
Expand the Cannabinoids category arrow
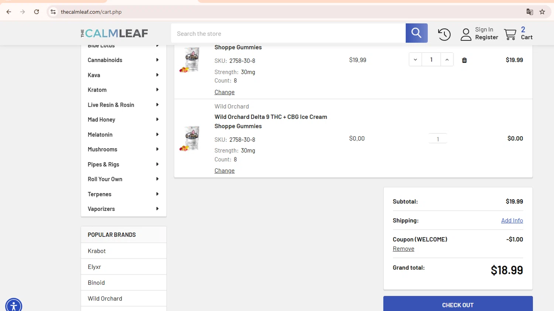tap(157, 60)
